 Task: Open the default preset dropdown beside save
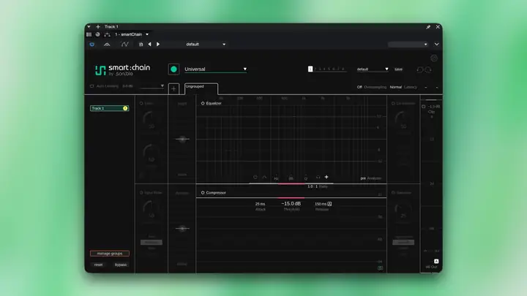(373, 69)
